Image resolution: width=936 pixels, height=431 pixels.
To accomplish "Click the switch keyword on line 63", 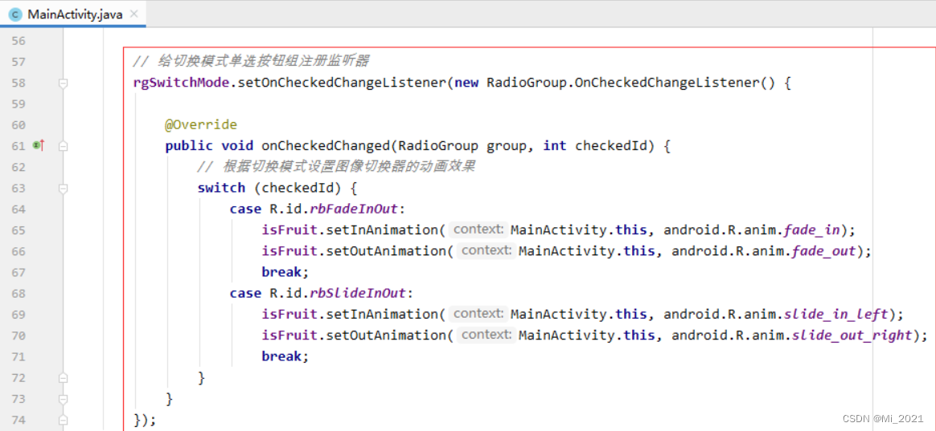I will coord(221,188).
